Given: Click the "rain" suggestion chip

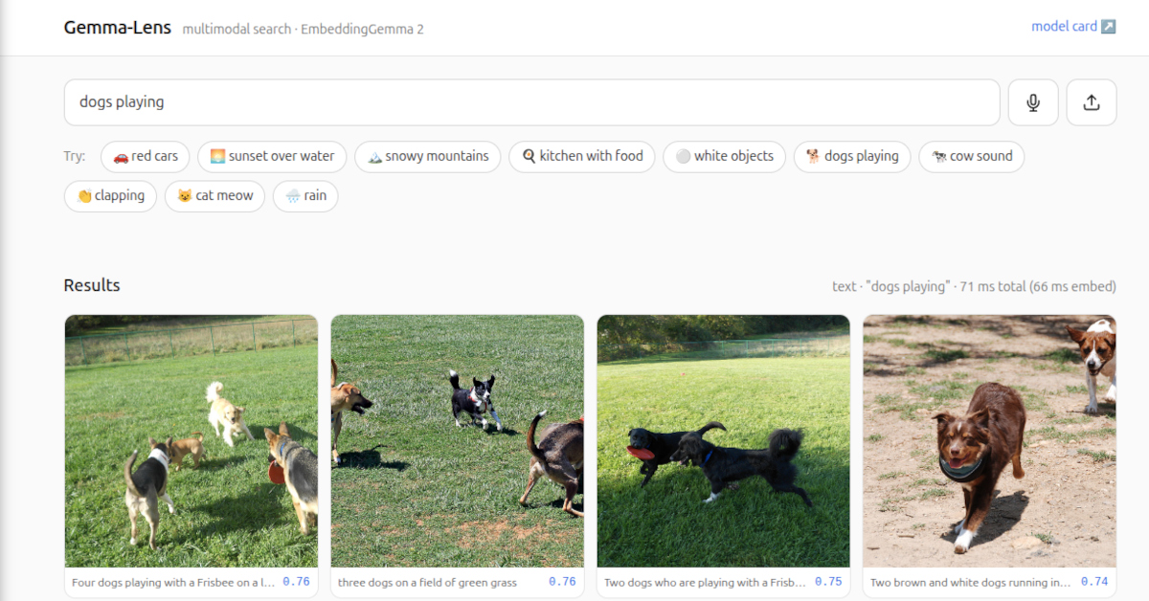Looking at the screenshot, I should [x=305, y=196].
